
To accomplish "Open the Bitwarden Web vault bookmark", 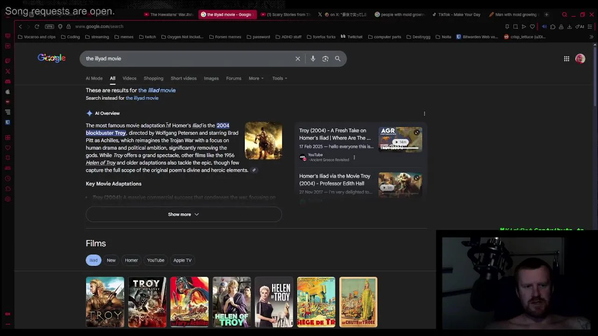I will tap(477, 37).
